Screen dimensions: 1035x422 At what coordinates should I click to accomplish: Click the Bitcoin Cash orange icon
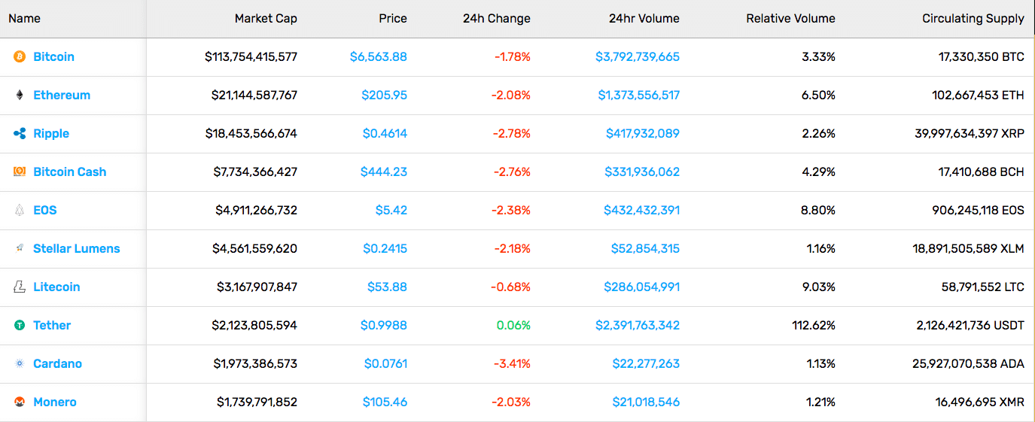[x=20, y=172]
